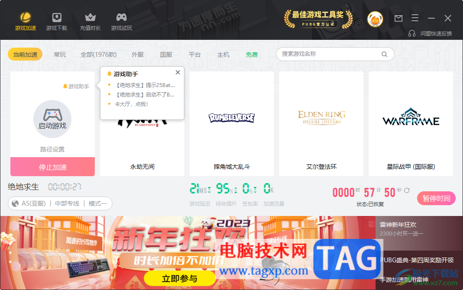This screenshot has width=463, height=290.
Task: Select the 主机 tab
Action: tap(223, 55)
